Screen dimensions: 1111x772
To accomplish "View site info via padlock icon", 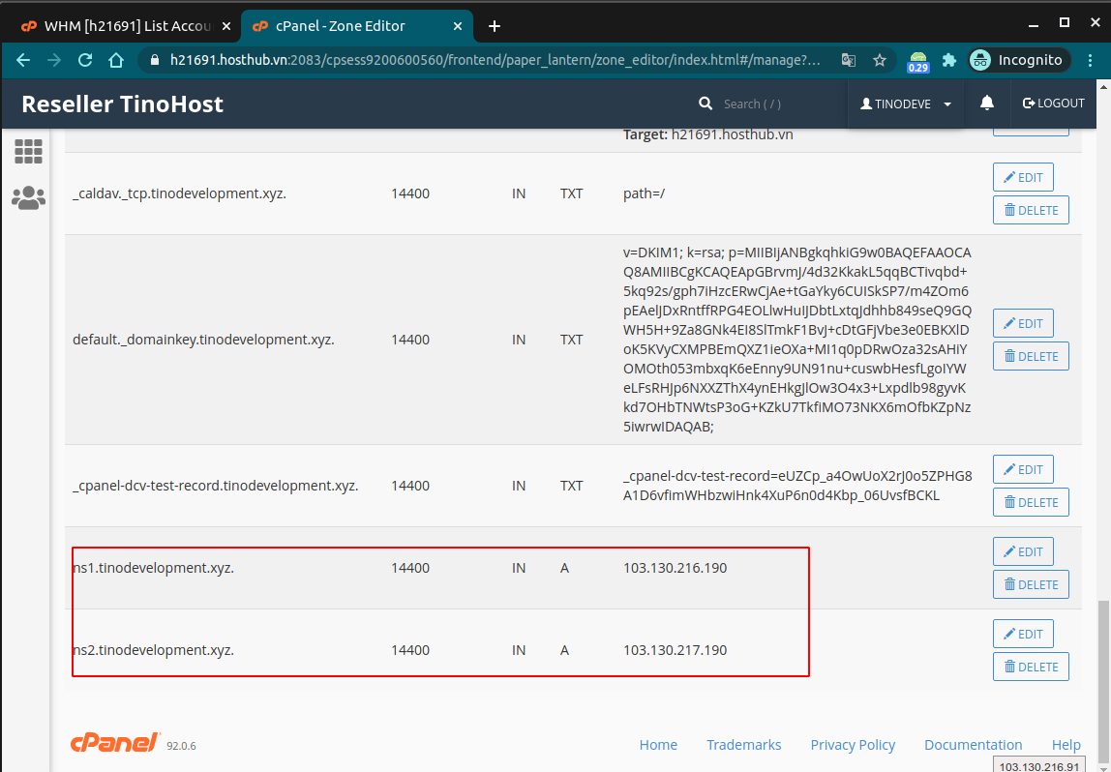I will tap(155, 60).
